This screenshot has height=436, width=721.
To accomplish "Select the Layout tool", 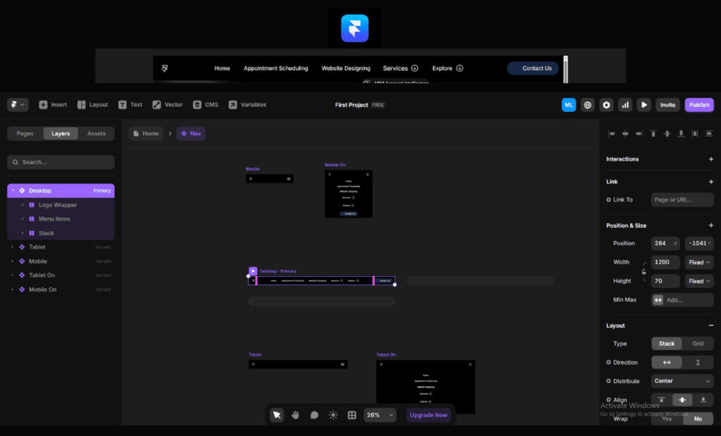I will (x=92, y=104).
